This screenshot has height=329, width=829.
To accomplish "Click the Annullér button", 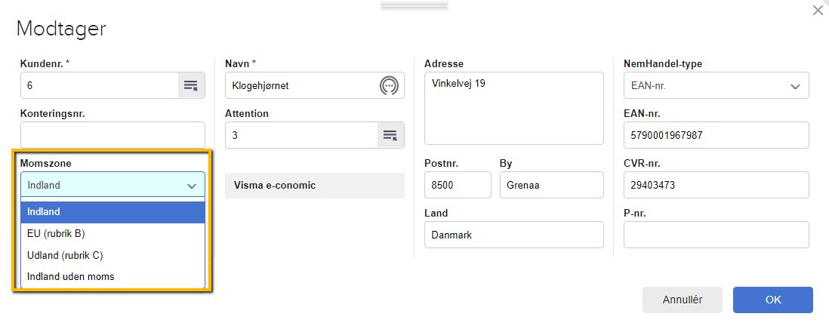I will tap(682, 300).
